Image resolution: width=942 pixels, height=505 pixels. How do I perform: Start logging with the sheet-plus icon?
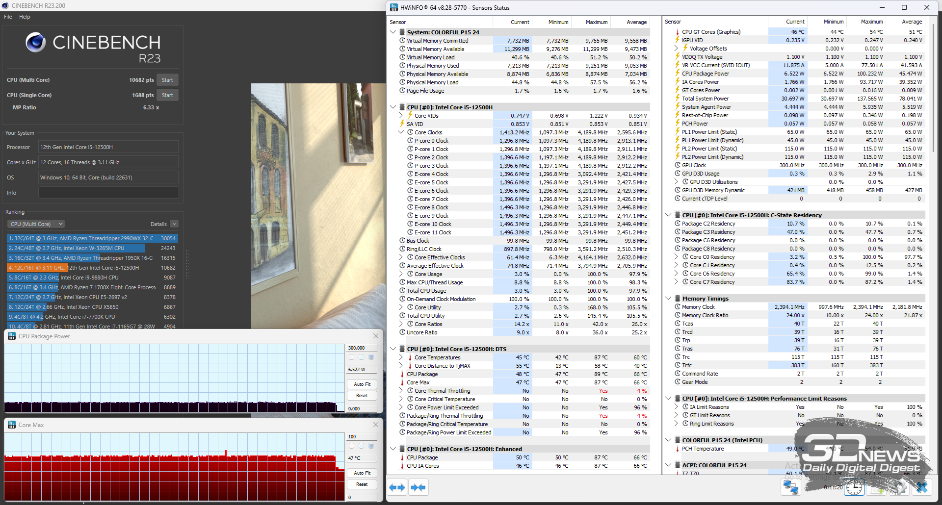(x=877, y=487)
